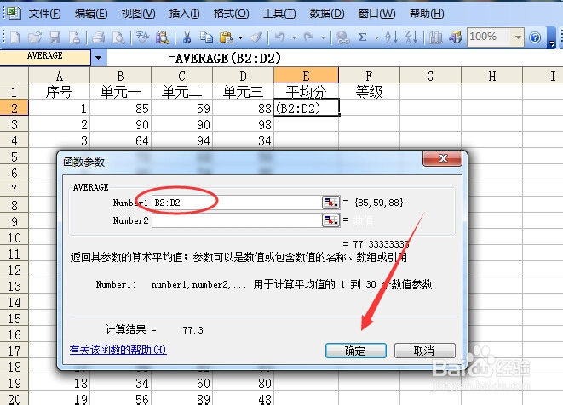Image resolution: width=563 pixels, height=405 pixels.
Task: Open the Redo history dropdown arrow
Action: (x=323, y=37)
